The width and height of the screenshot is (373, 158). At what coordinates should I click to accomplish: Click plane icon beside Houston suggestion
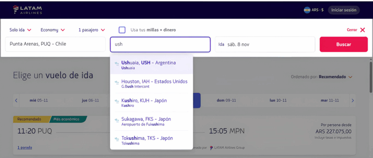click(x=117, y=82)
